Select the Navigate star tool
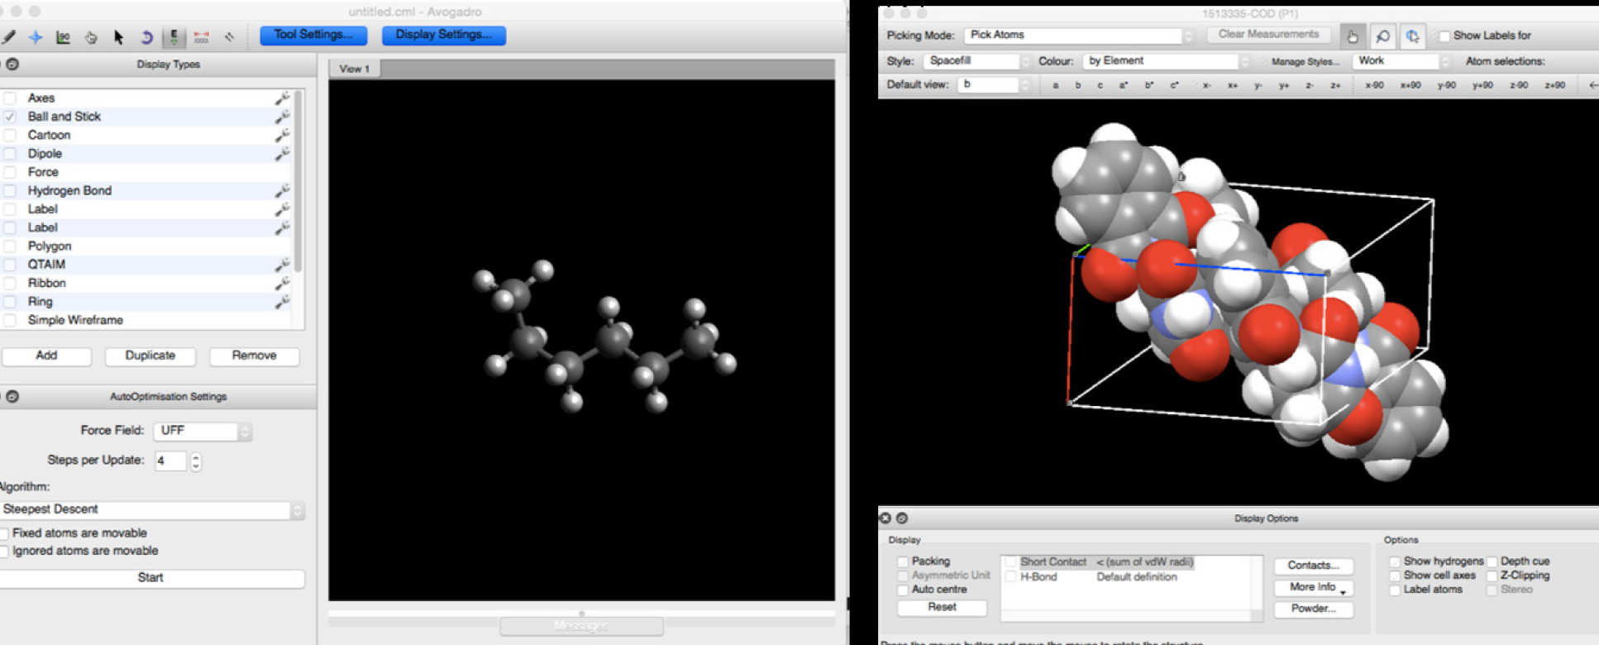The height and width of the screenshot is (645, 1599). [36, 37]
